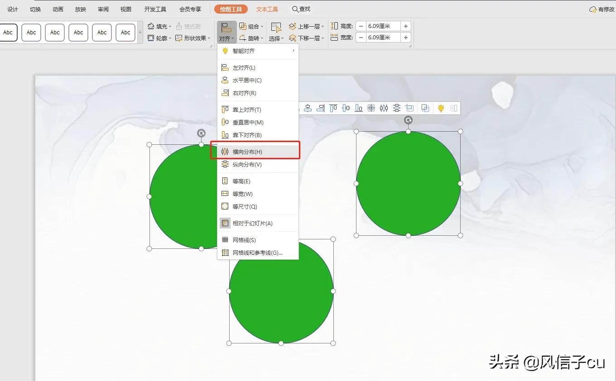Open the 形状效果 shape effects dropdown
Image resolution: width=616 pixels, height=381 pixels.
click(x=192, y=38)
